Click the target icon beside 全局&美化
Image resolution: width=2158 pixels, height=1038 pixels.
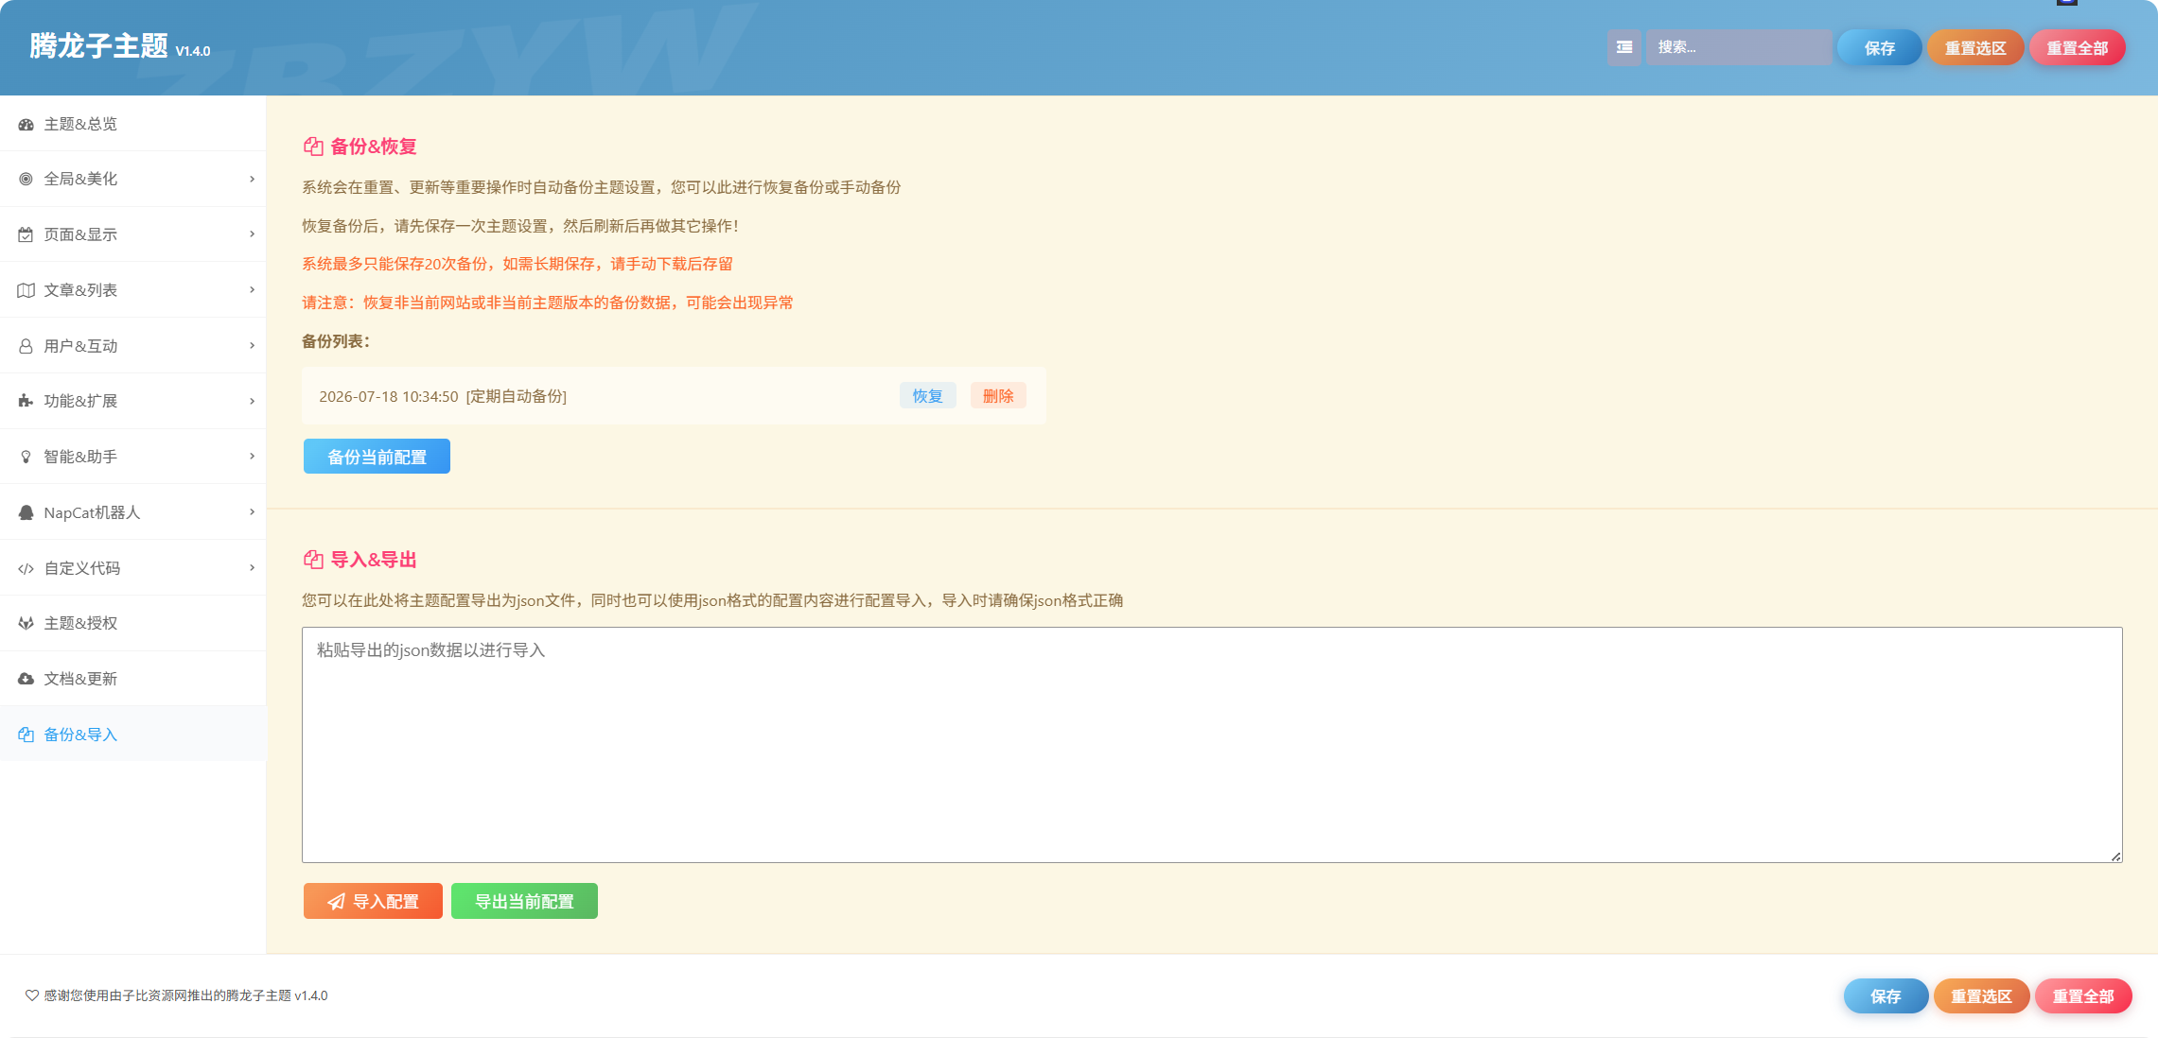click(26, 179)
